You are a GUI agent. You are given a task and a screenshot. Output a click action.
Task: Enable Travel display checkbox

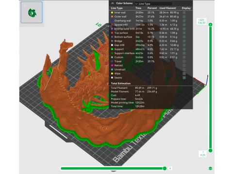click(x=184, y=61)
